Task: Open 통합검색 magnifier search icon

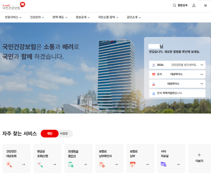Action: point(174,5)
